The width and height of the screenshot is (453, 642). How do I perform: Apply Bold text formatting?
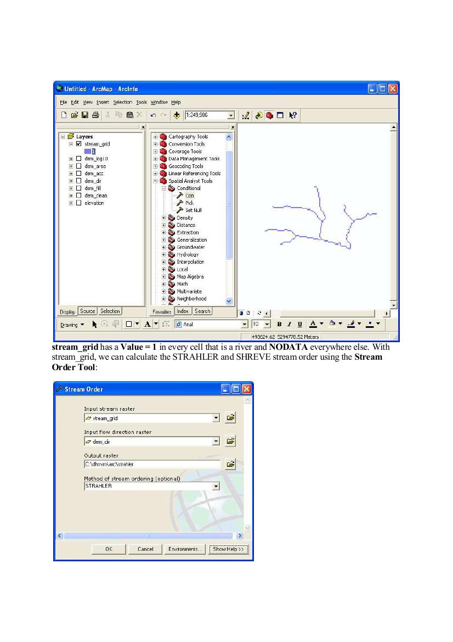pyautogui.click(x=279, y=324)
